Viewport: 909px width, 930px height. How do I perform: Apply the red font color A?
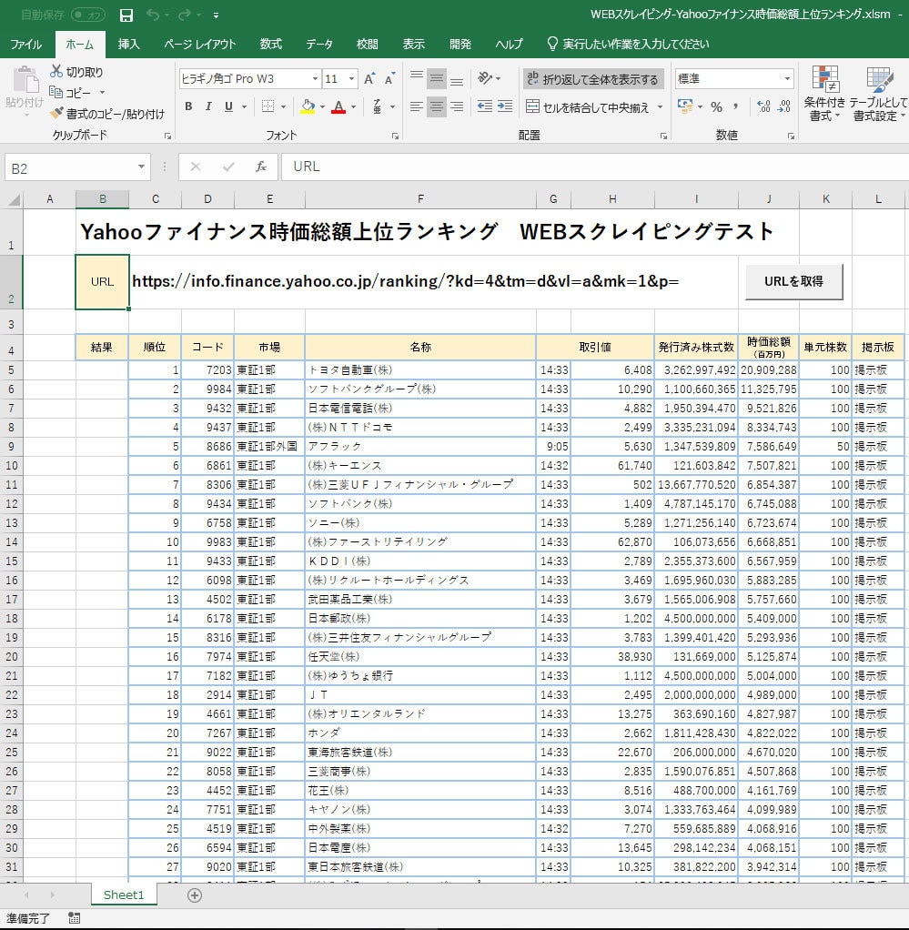click(338, 106)
